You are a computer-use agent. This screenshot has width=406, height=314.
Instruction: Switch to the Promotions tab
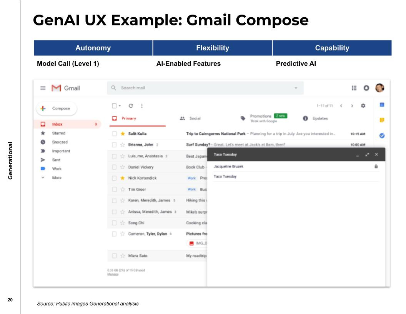point(264,118)
